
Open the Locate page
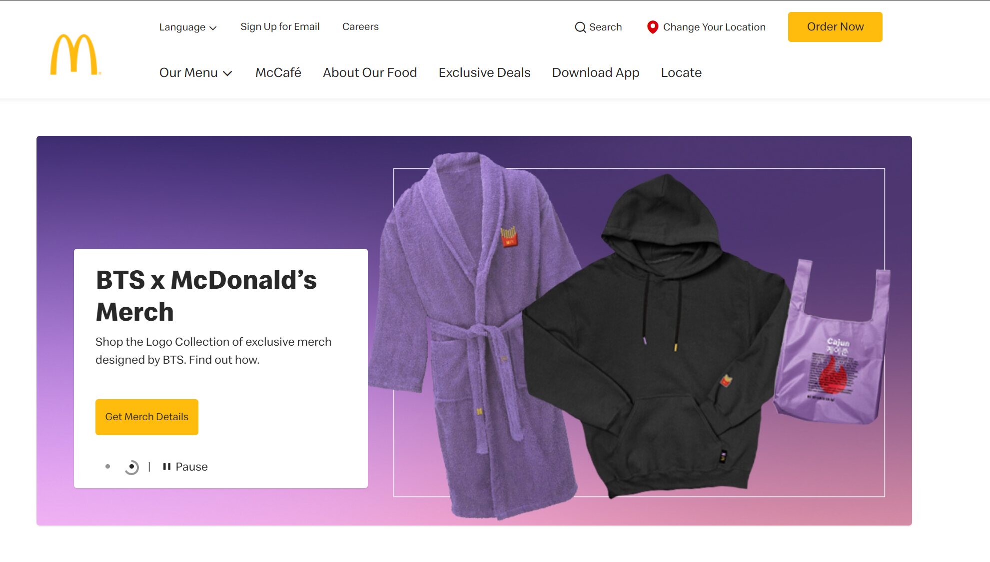point(681,73)
